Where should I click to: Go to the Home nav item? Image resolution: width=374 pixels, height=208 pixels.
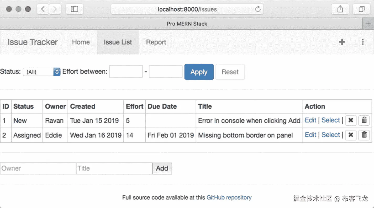pos(81,42)
